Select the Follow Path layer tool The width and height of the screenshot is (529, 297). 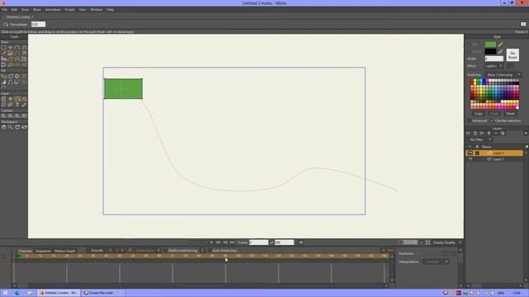pyautogui.click(x=17, y=99)
